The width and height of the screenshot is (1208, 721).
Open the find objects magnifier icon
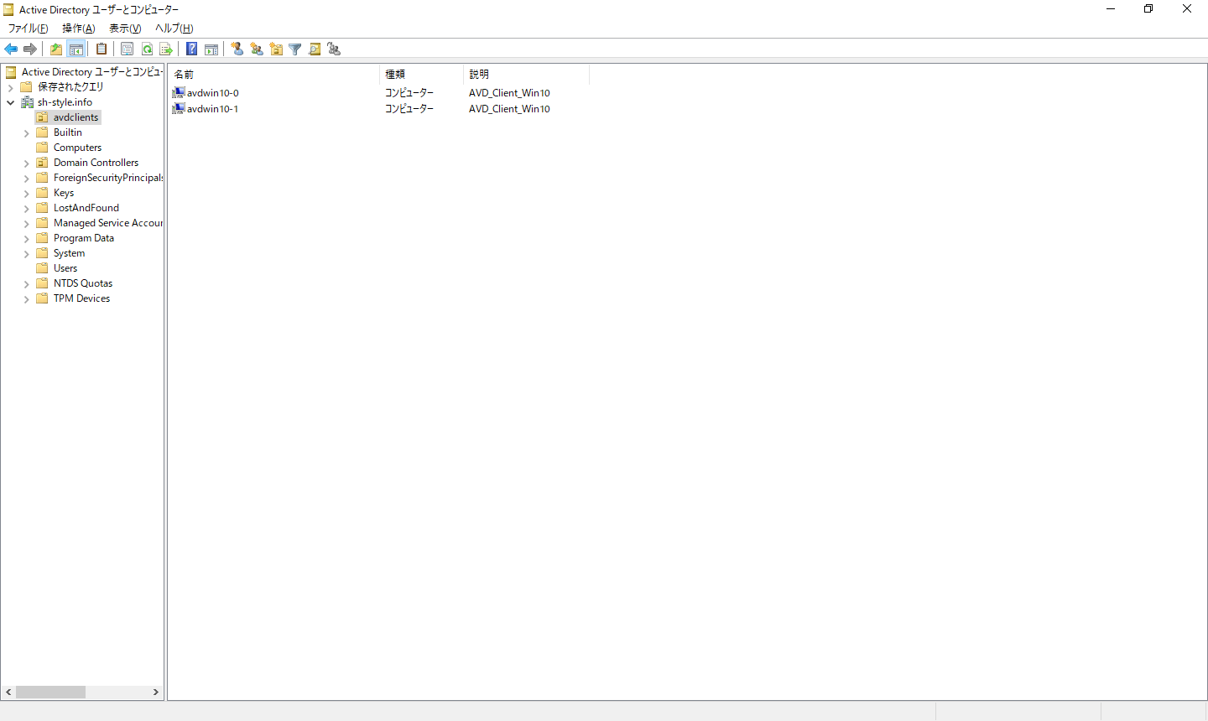click(x=315, y=49)
